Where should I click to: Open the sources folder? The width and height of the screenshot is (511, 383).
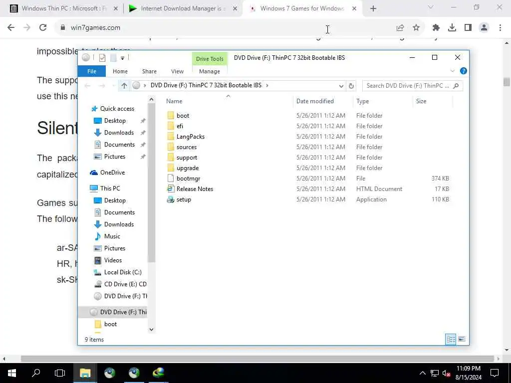click(x=187, y=147)
